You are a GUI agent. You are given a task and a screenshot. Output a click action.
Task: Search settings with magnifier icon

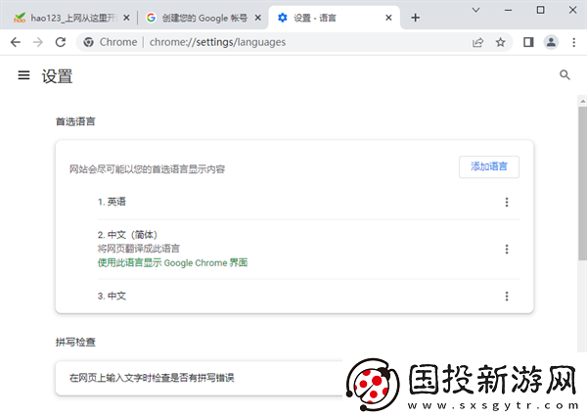(x=564, y=75)
